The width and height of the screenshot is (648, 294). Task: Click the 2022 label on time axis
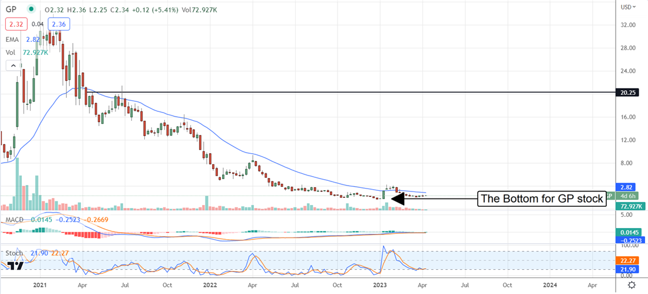210,285
